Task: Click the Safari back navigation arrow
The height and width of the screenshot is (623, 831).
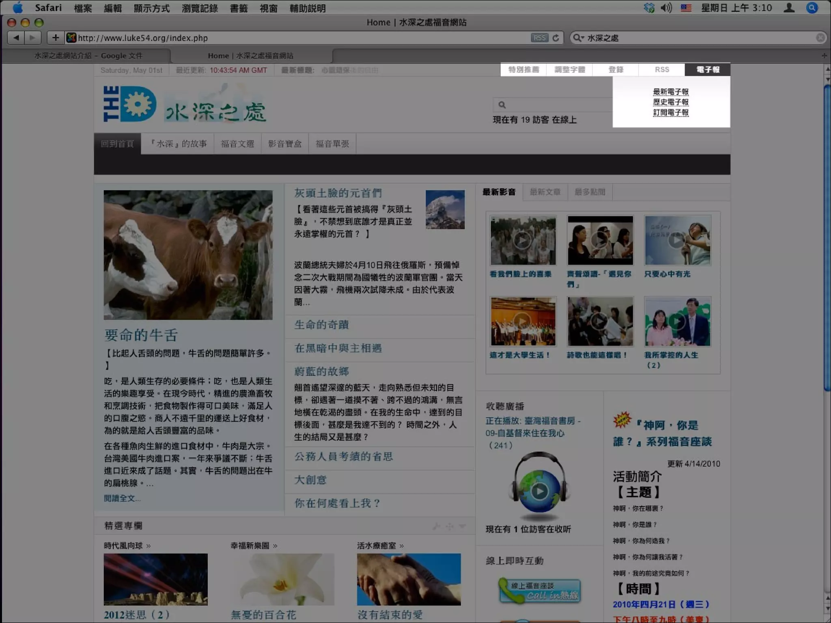Action: click(16, 38)
